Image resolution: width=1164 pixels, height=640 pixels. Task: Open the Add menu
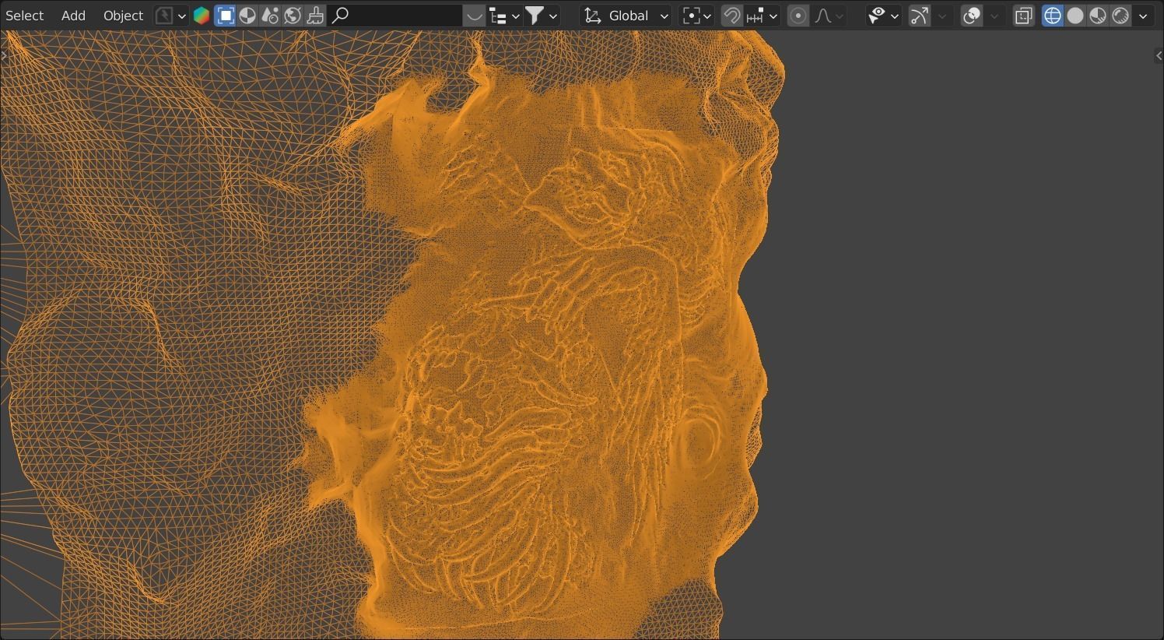pos(73,16)
